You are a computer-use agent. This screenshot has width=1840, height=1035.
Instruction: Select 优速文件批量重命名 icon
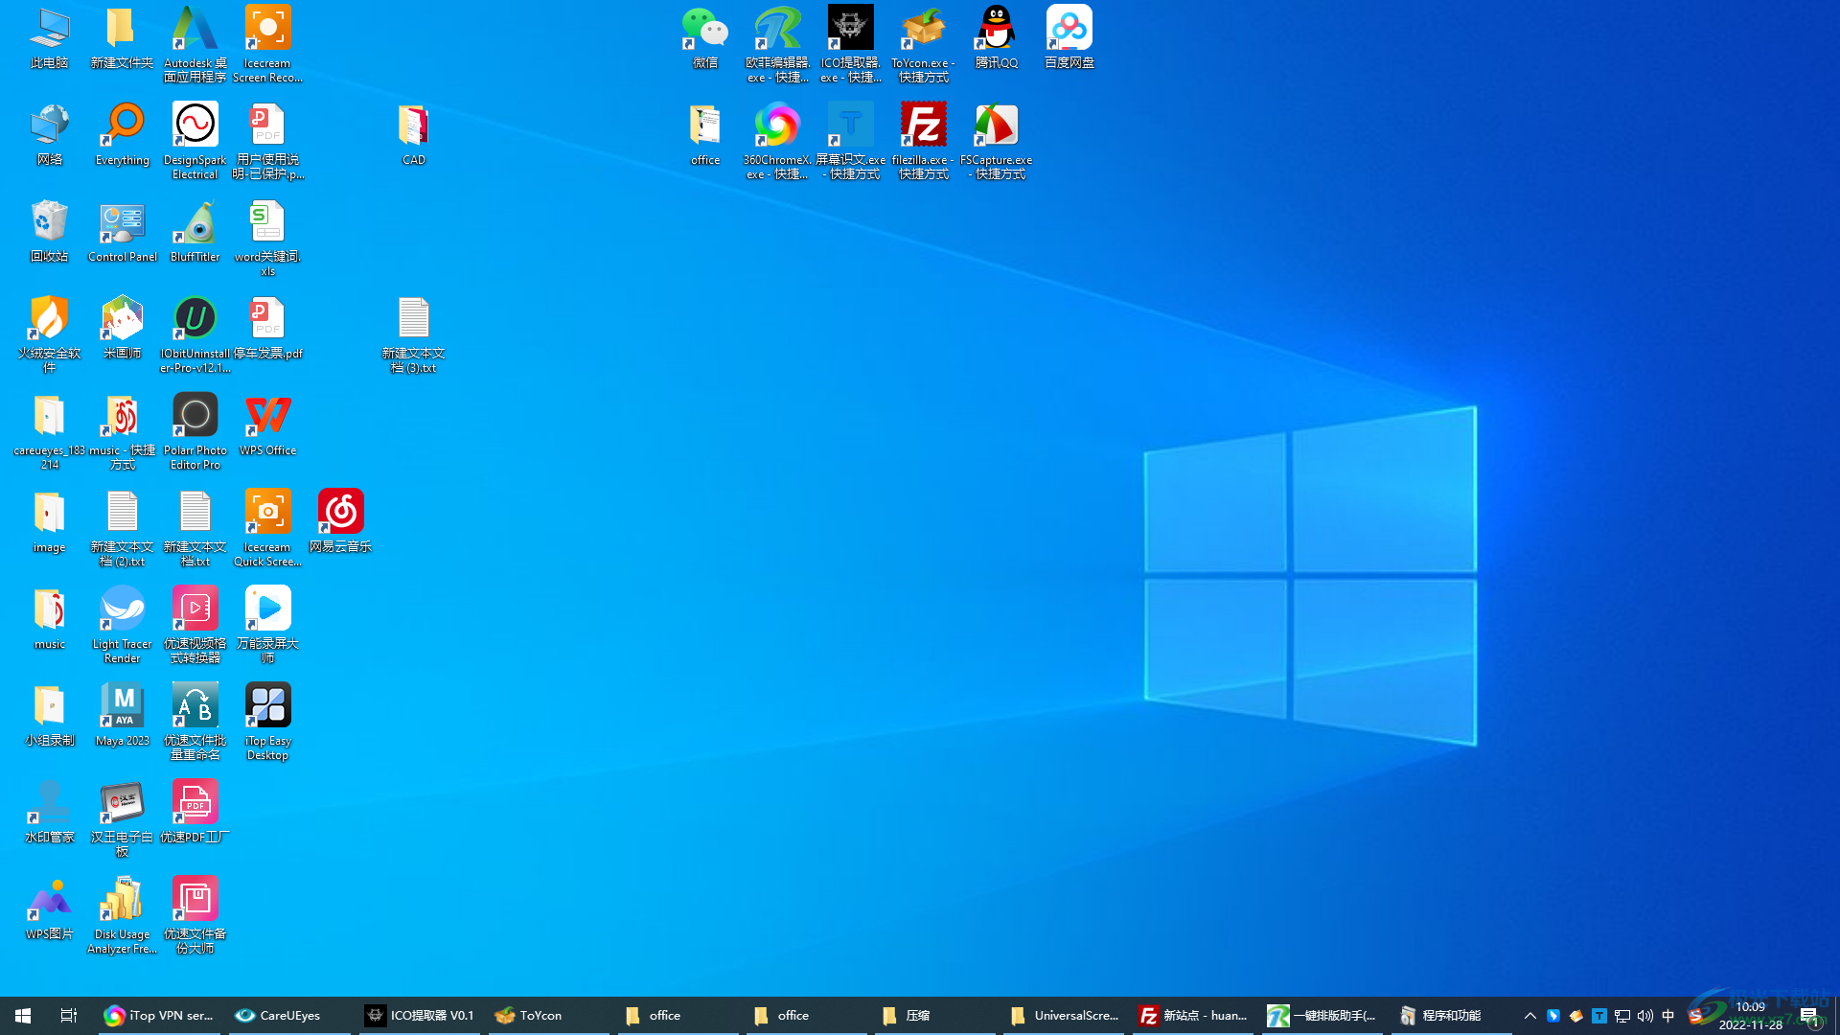[x=195, y=722]
